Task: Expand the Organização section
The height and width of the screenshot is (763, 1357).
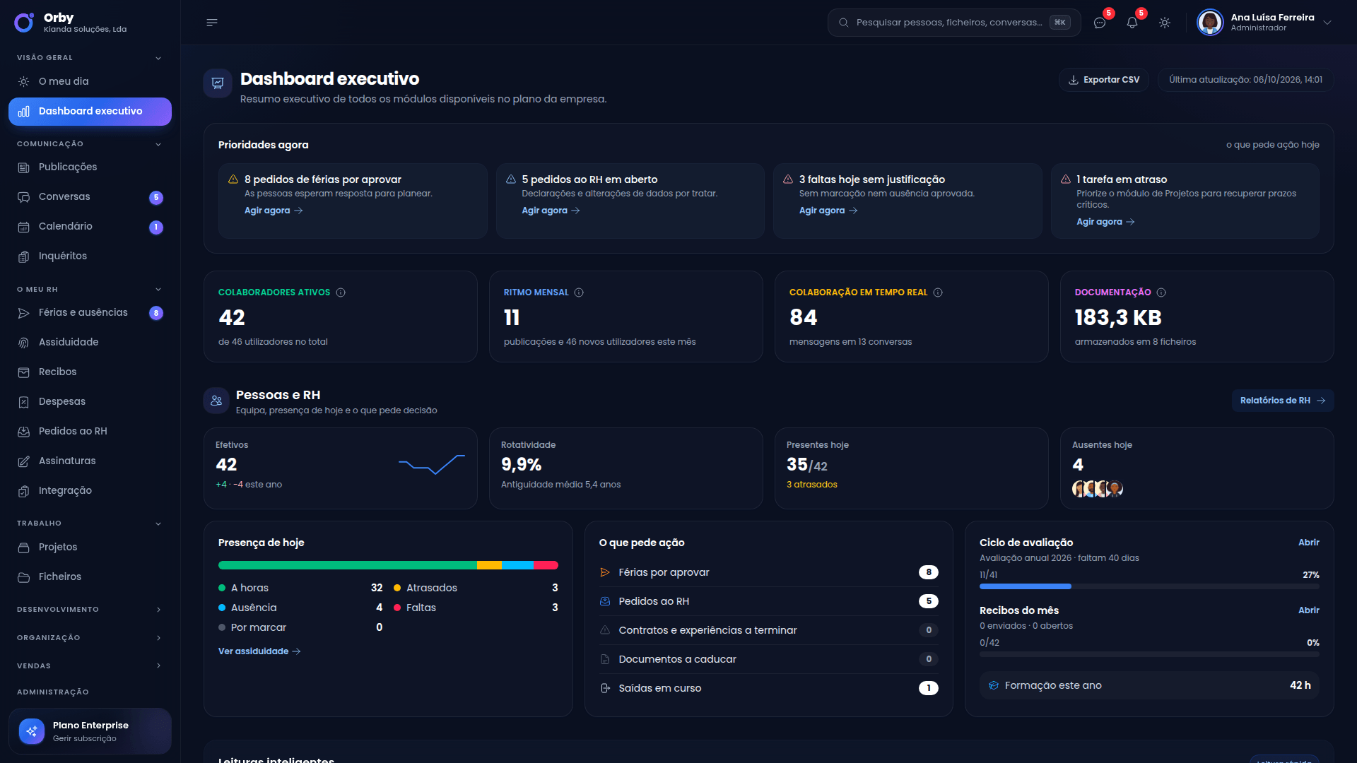Action: point(158,638)
